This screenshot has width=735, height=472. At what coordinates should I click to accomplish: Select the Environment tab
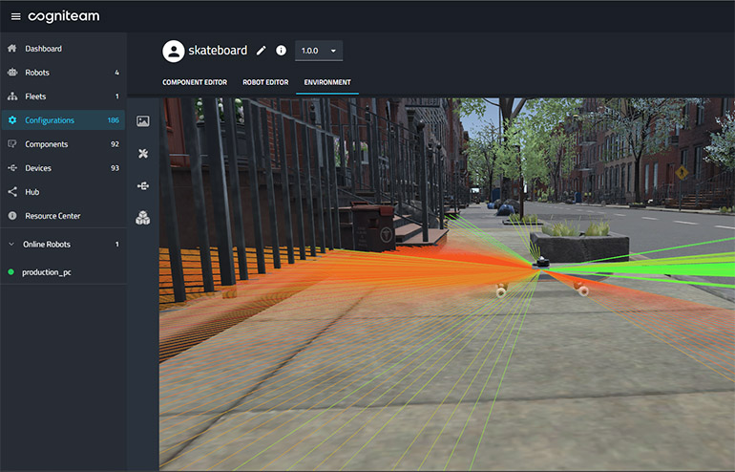point(327,82)
